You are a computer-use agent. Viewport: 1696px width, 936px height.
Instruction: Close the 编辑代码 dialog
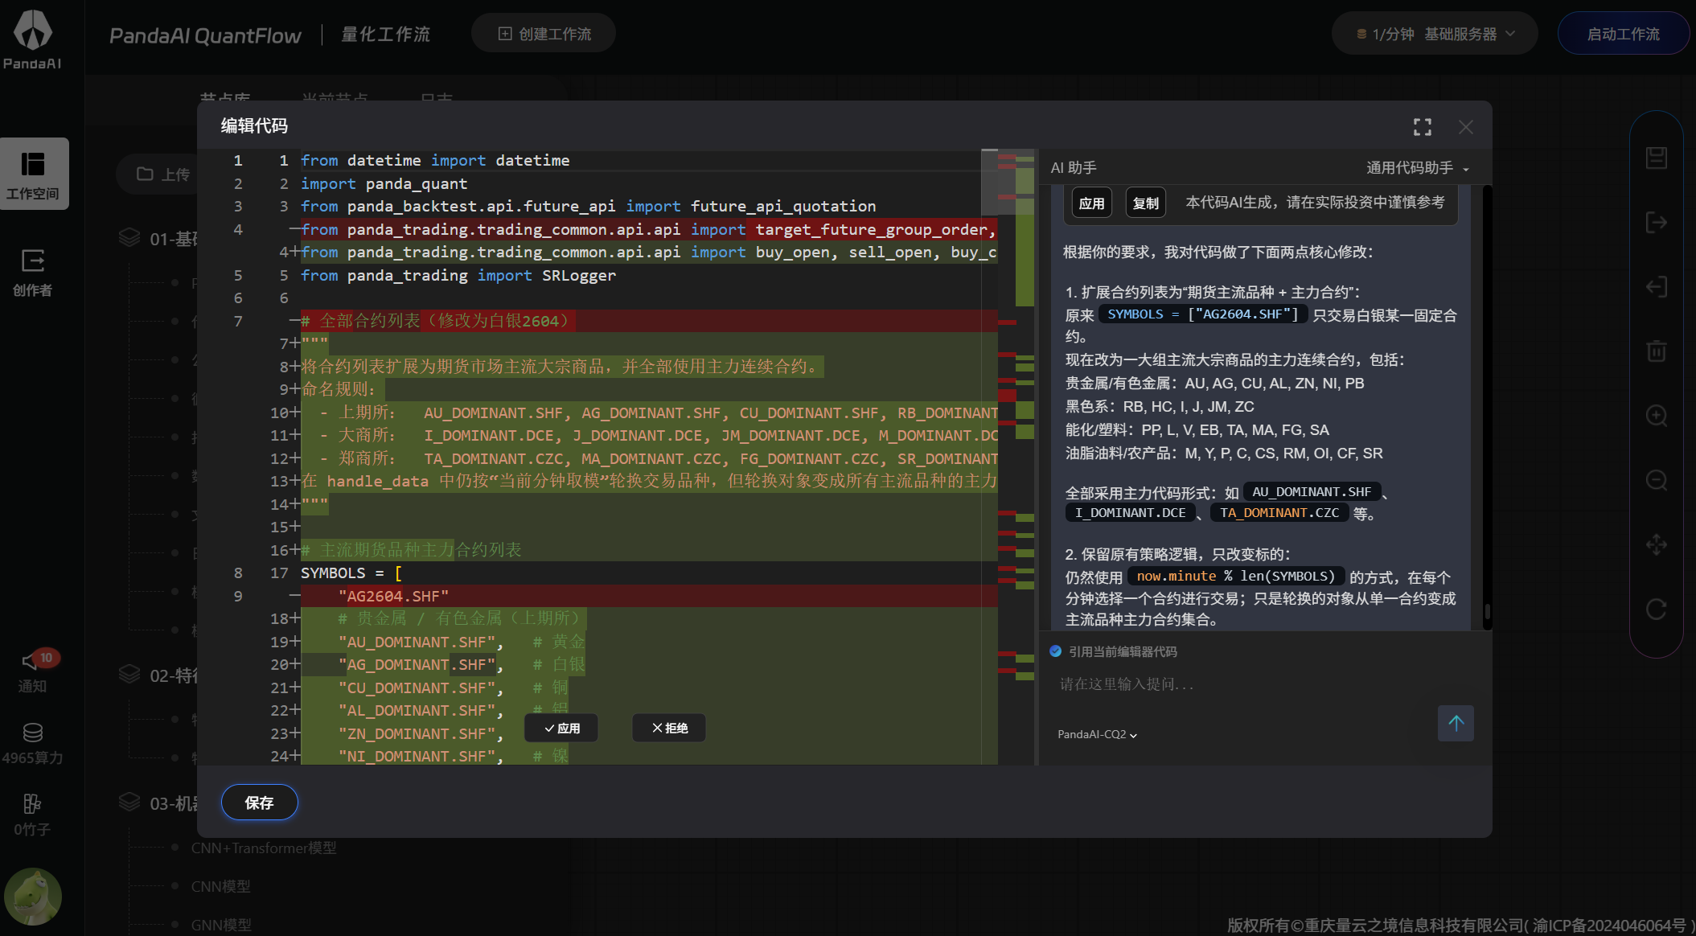[1466, 127]
